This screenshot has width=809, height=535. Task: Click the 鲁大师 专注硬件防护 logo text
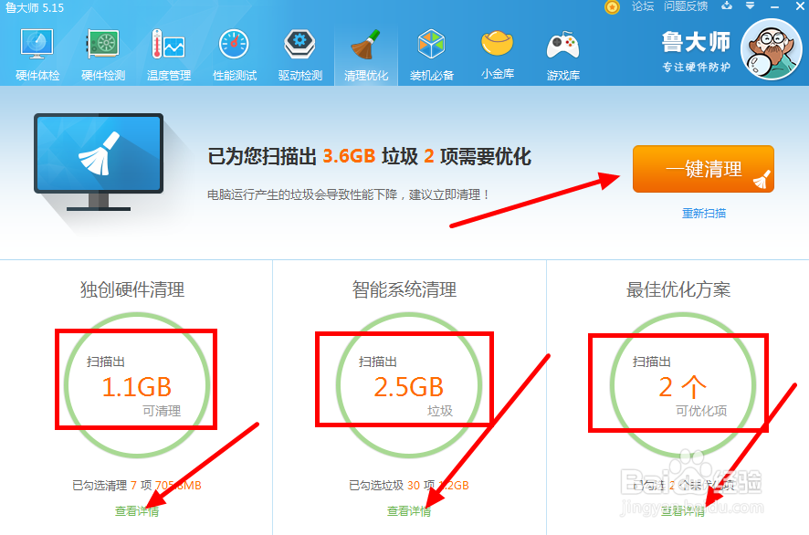(696, 50)
